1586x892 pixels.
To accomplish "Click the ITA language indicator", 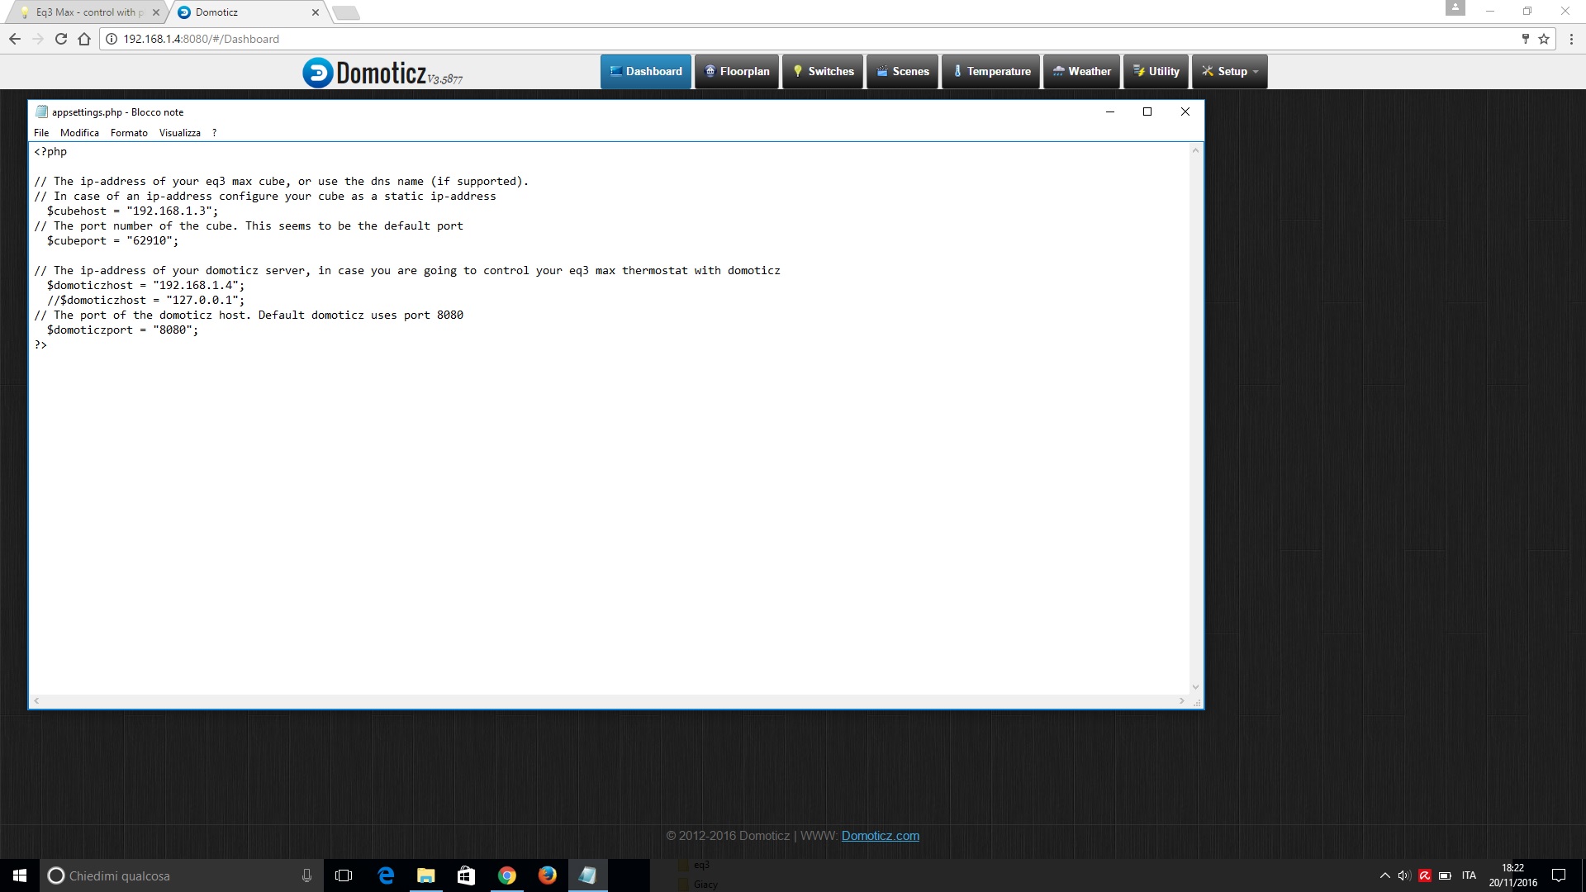I will point(1469,875).
